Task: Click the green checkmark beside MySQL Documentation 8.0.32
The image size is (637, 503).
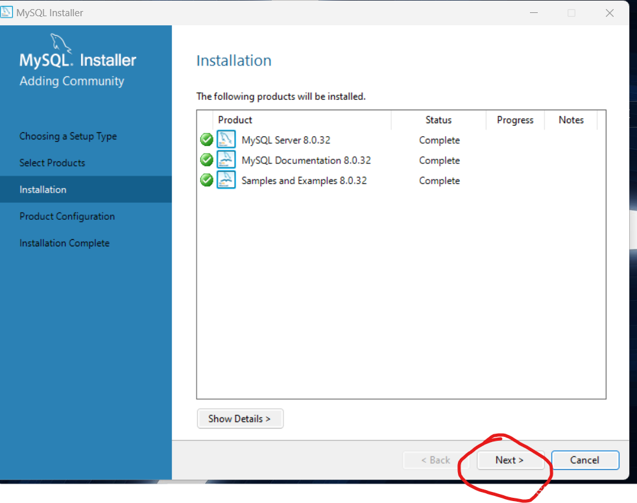Action: point(206,160)
